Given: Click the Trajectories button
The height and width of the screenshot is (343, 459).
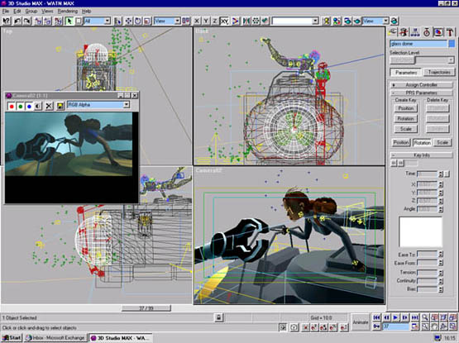Looking at the screenshot, I should point(439,72).
